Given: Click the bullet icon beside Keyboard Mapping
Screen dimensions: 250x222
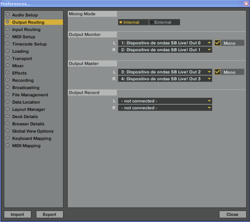Looking at the screenshot, I should 7,138.
